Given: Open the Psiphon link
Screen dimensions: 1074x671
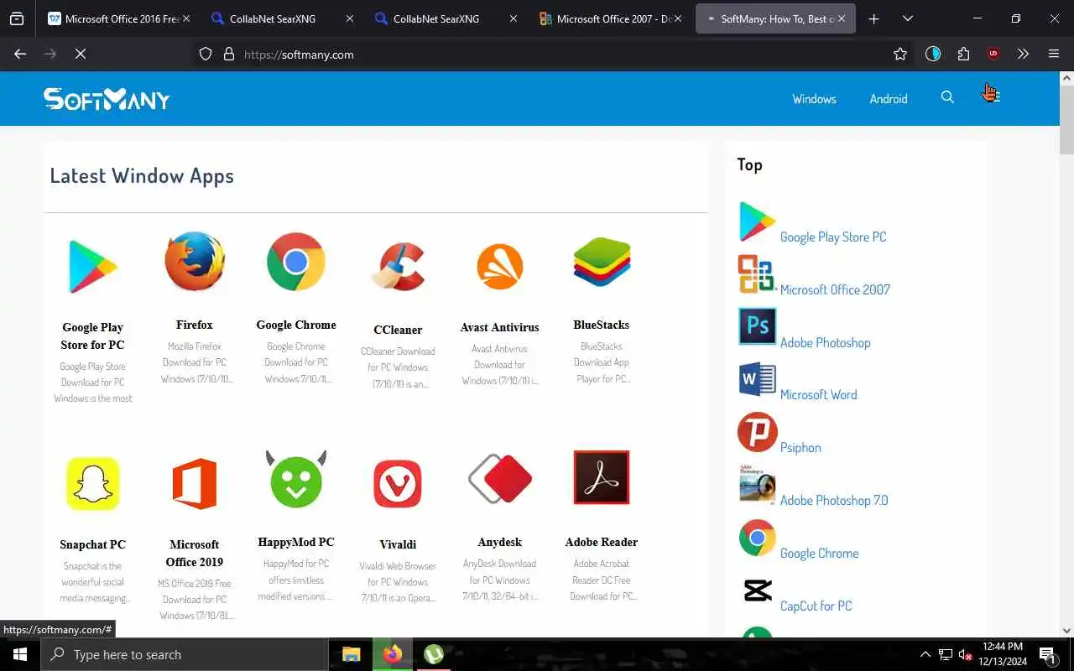Looking at the screenshot, I should (800, 447).
